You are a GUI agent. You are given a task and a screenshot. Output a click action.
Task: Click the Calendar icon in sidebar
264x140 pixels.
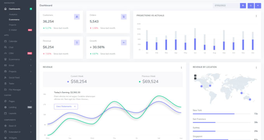coord(5,41)
